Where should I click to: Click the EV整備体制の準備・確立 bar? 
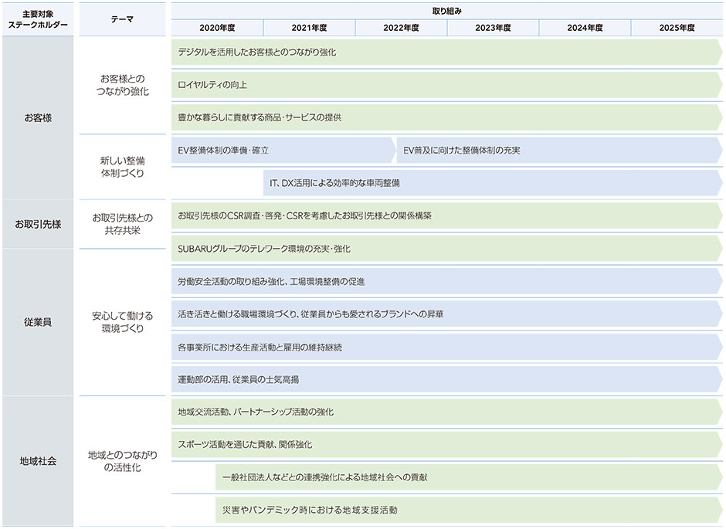click(283, 151)
